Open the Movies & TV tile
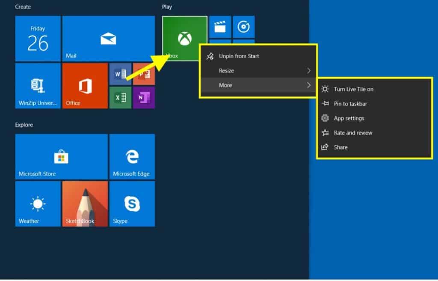Image resolution: width=438 pixels, height=281 pixels. (220, 27)
